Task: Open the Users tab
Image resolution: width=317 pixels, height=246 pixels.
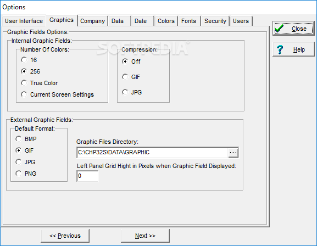Action: (x=241, y=21)
